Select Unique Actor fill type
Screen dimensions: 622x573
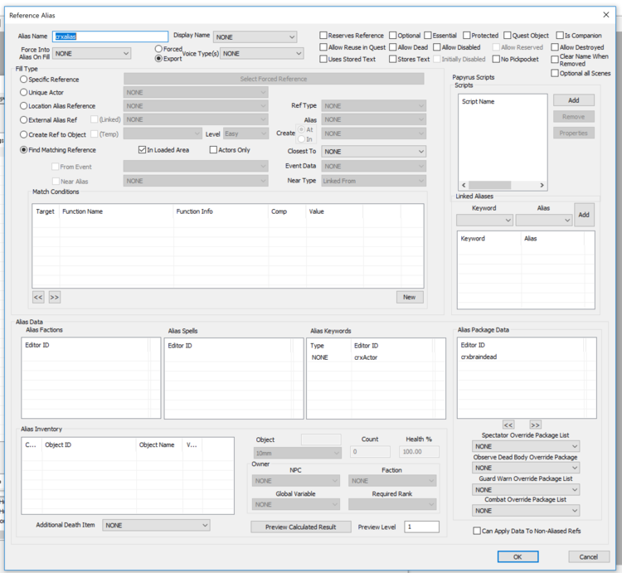tap(24, 92)
